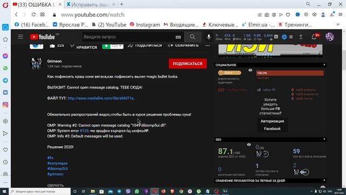Click Windows taskbar search box
This screenshot has width=346, height=195.
pos(40,191)
